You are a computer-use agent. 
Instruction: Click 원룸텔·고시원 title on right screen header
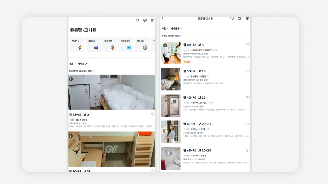tap(205, 19)
